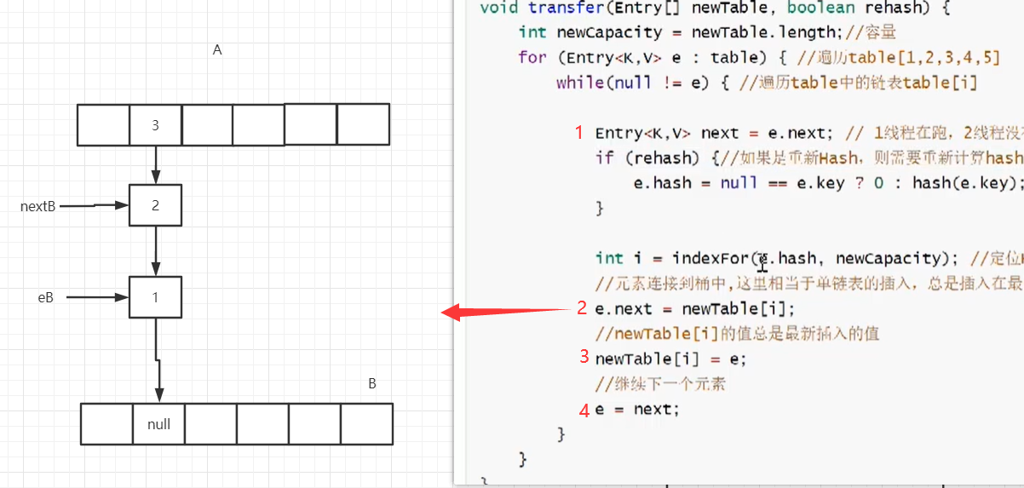Click the "//遍历table中的链表table[i]" comment
The width and height of the screenshot is (1024, 488).
click(859, 83)
